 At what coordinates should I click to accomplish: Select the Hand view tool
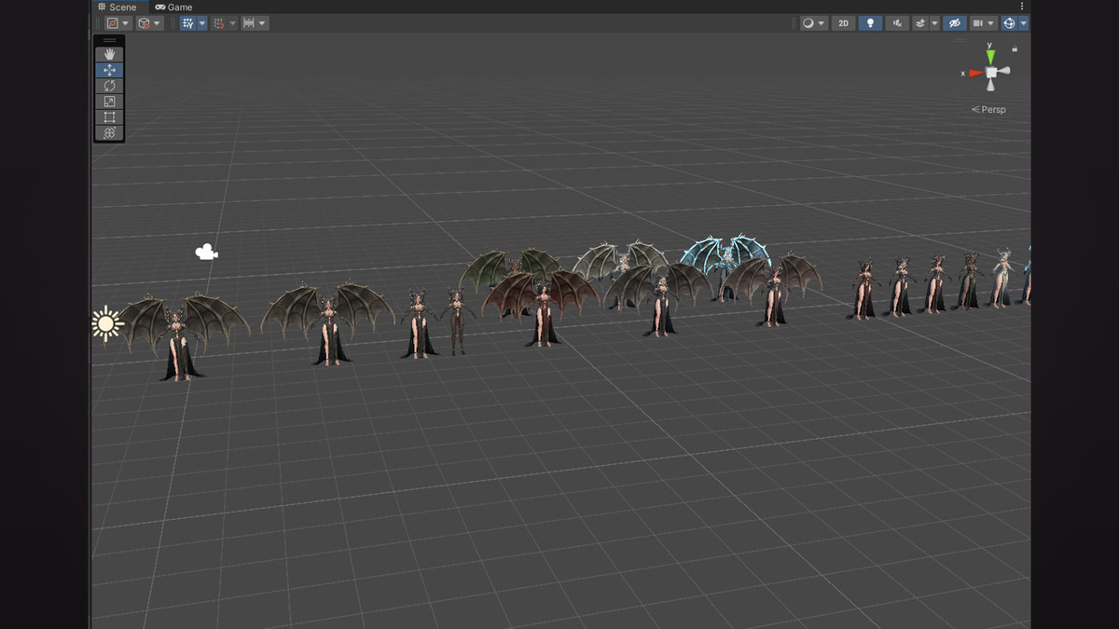coord(109,54)
